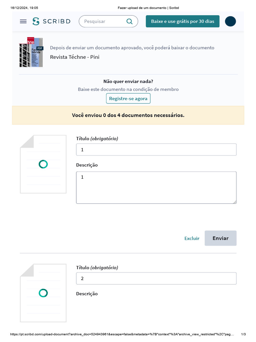Click 'Baixe e use grátis por 30 dias'
Screen dimensions: 256x342
point(183,21)
